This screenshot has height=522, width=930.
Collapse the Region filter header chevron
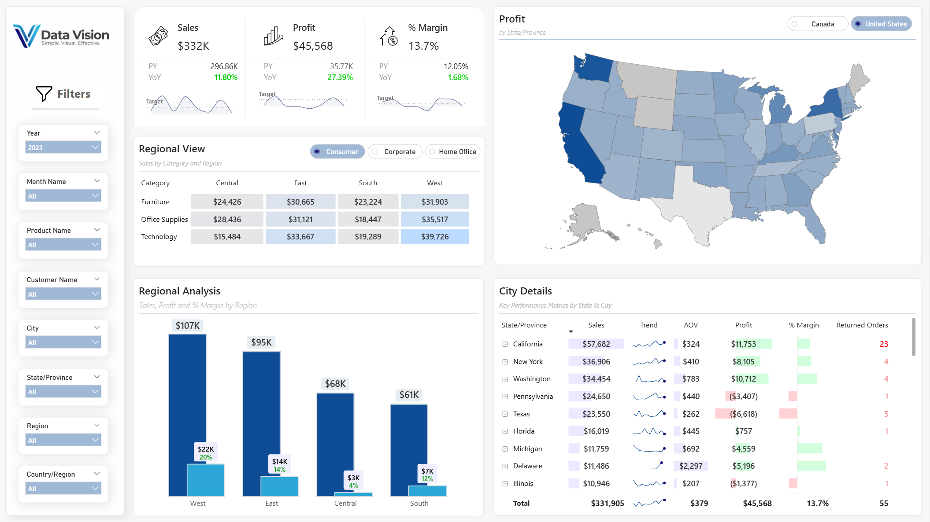[97, 425]
